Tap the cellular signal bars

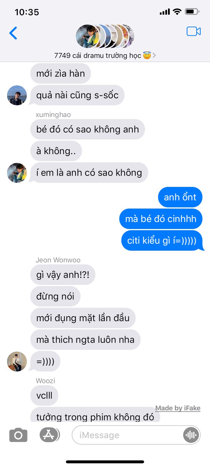point(165,12)
